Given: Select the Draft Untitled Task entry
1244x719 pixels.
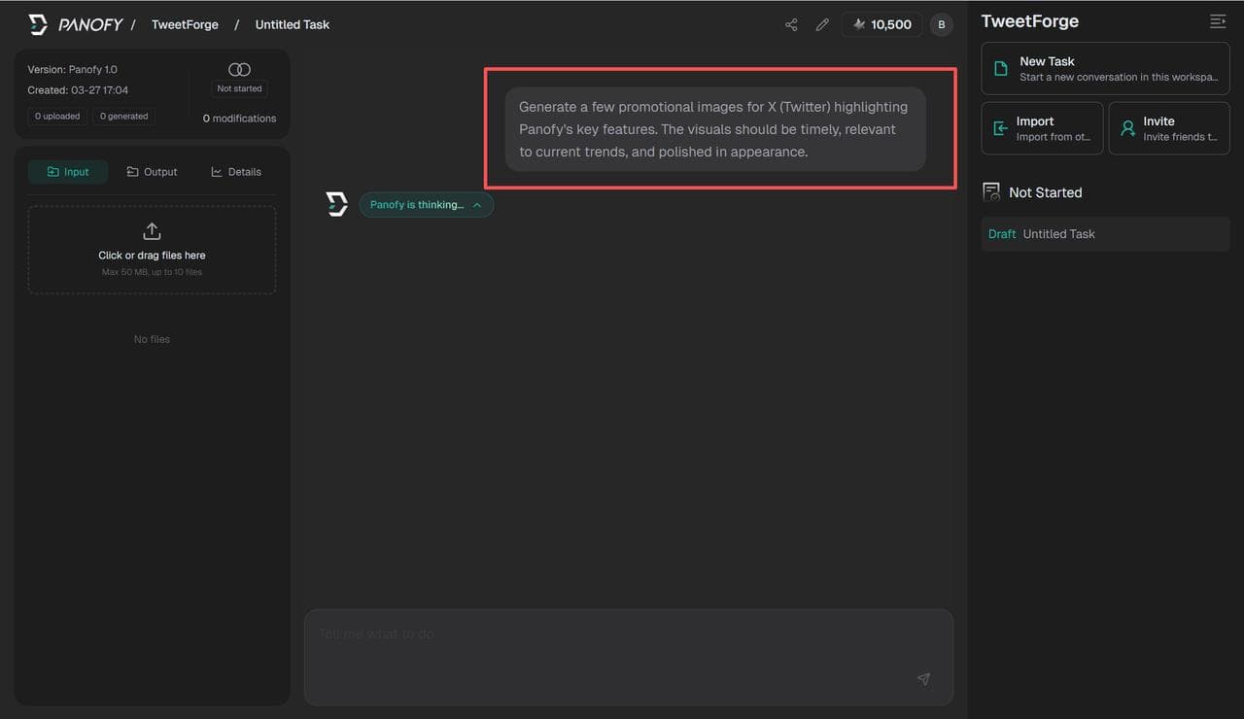Looking at the screenshot, I should click(1105, 234).
